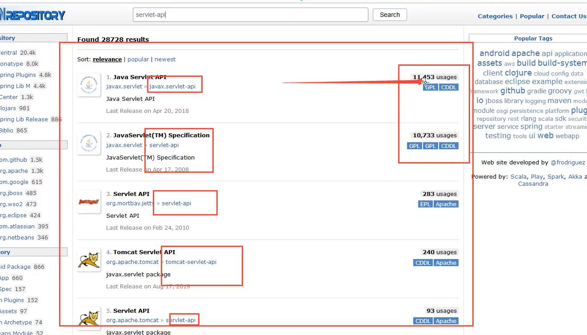Click the javax.servlet-api artifact link
The width and height of the screenshot is (587, 335).
172,86
